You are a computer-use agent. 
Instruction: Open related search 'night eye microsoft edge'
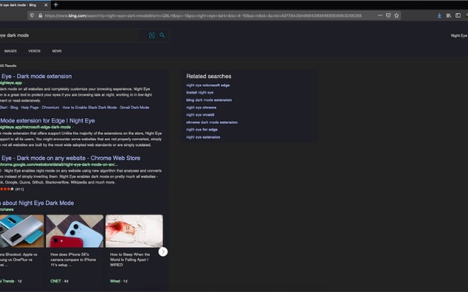point(208,85)
